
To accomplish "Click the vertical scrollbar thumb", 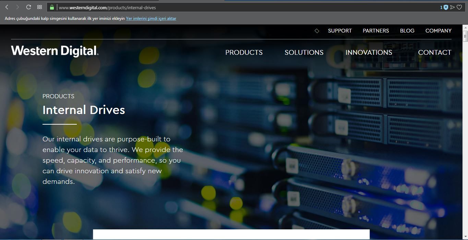I will pyautogui.click(x=465, y=36).
